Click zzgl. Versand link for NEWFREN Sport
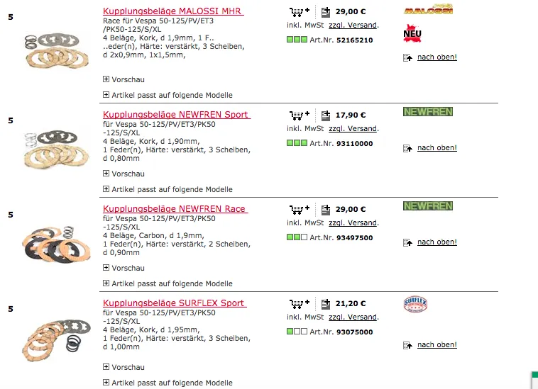 [x=353, y=129]
